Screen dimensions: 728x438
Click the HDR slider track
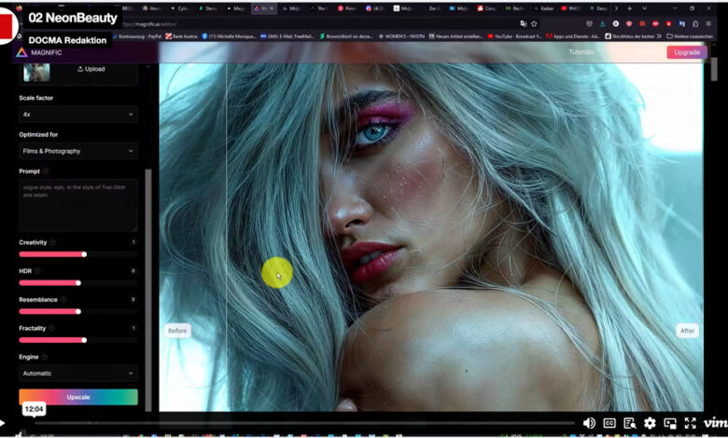point(78,282)
